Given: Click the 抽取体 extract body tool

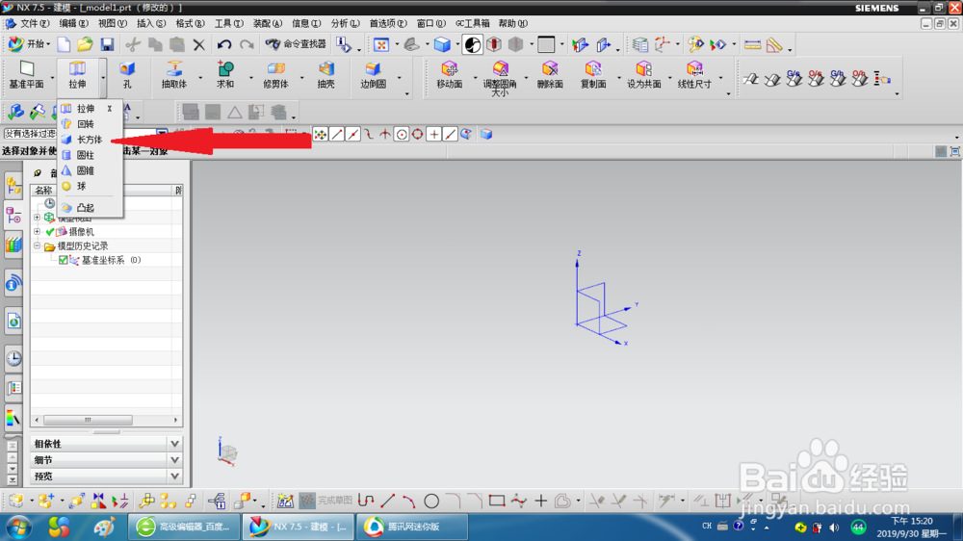Looking at the screenshot, I should [174, 75].
